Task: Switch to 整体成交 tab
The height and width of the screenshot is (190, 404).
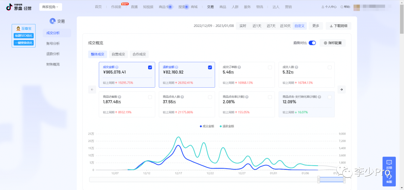Action: point(98,54)
